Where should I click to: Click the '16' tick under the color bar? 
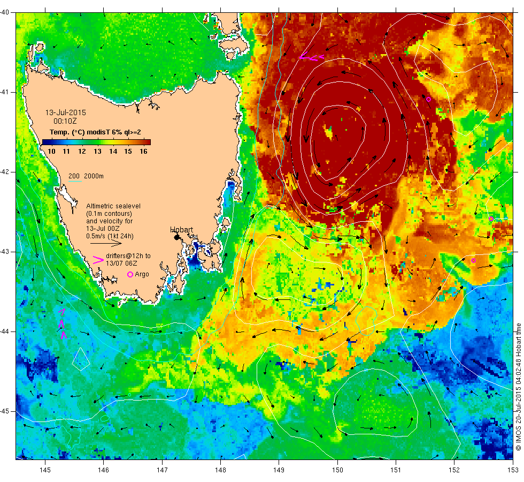click(143, 151)
